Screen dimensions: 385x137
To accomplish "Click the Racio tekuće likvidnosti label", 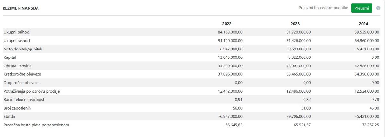I will pyautogui.click(x=24, y=99).
